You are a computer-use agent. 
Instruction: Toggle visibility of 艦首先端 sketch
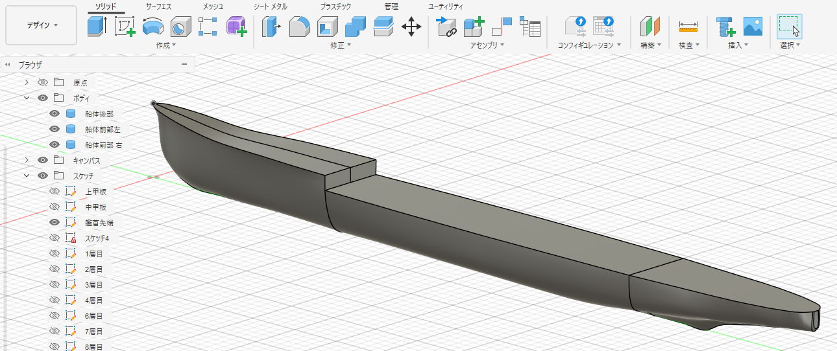tap(55, 222)
